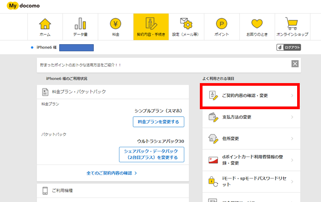Click the chevron after 全てのご契約内容の確認

tap(136, 173)
